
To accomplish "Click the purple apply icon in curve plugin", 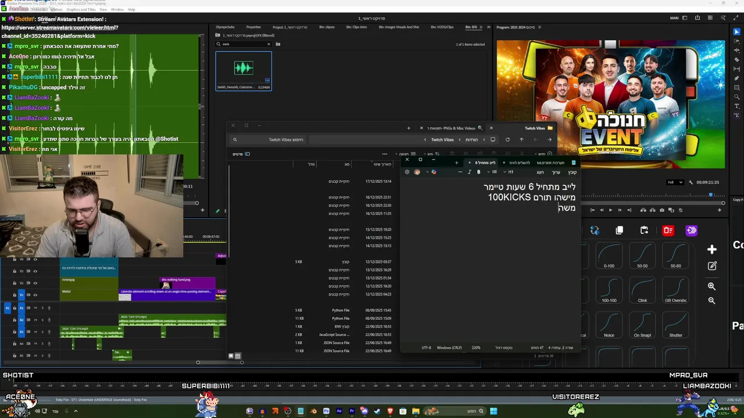I will 691,230.
